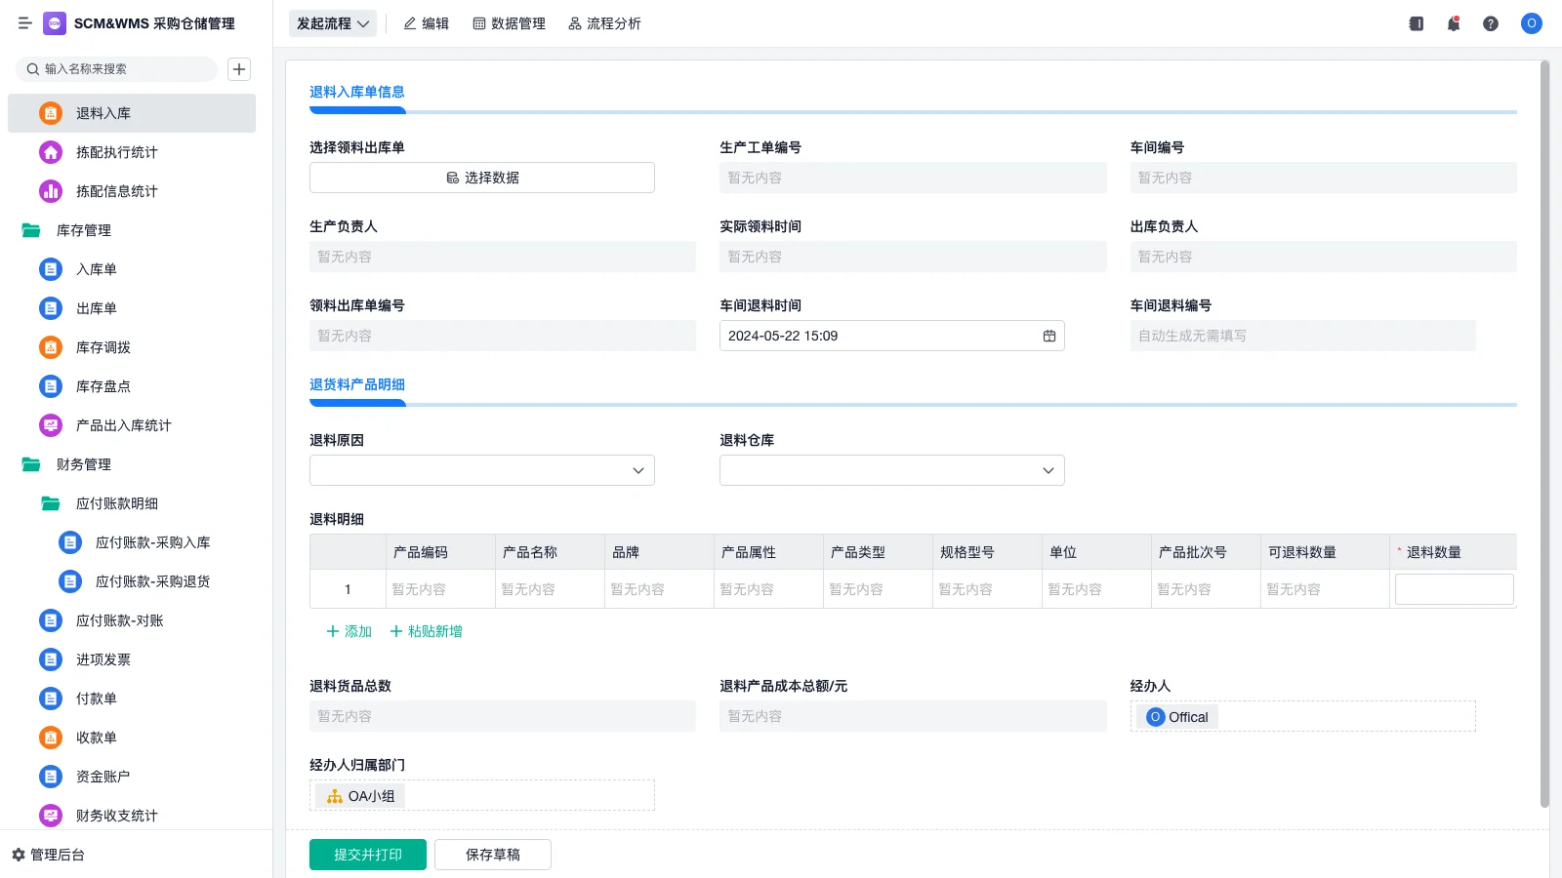The width and height of the screenshot is (1562, 878).
Task: Click the 出库单 form icon
Action: (51, 308)
